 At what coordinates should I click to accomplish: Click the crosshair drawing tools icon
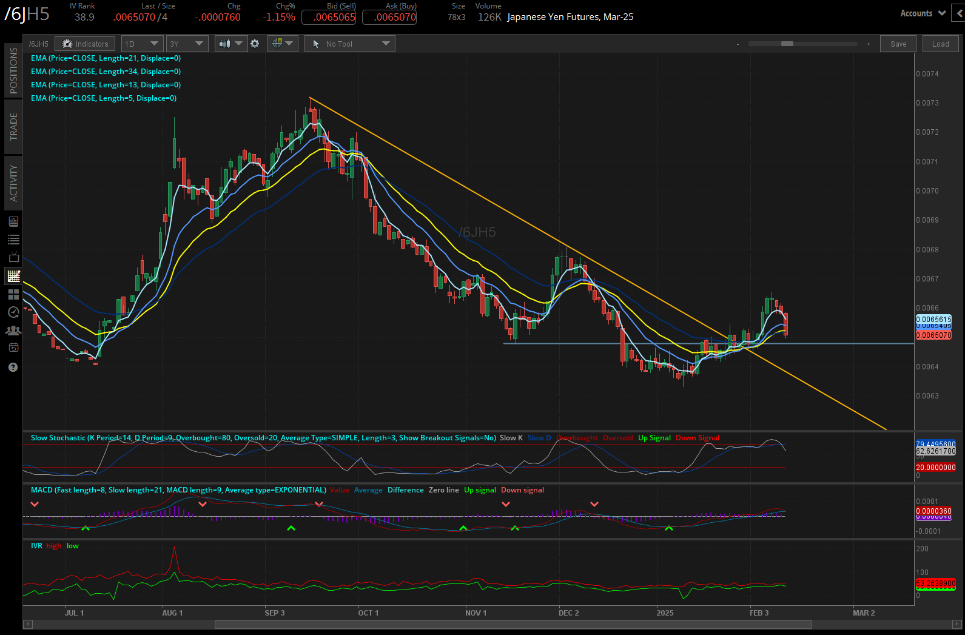coord(277,44)
